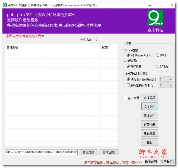Select WPS as Office engine
Viewport: 178px width, 168px height.
[161, 55]
